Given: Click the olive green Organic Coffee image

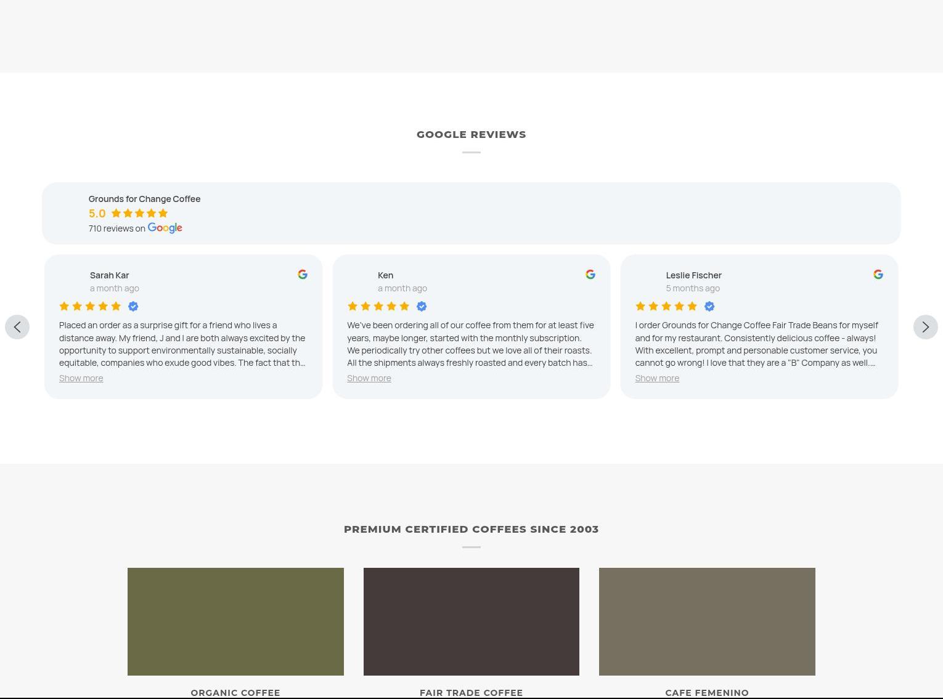Looking at the screenshot, I should tap(235, 621).
